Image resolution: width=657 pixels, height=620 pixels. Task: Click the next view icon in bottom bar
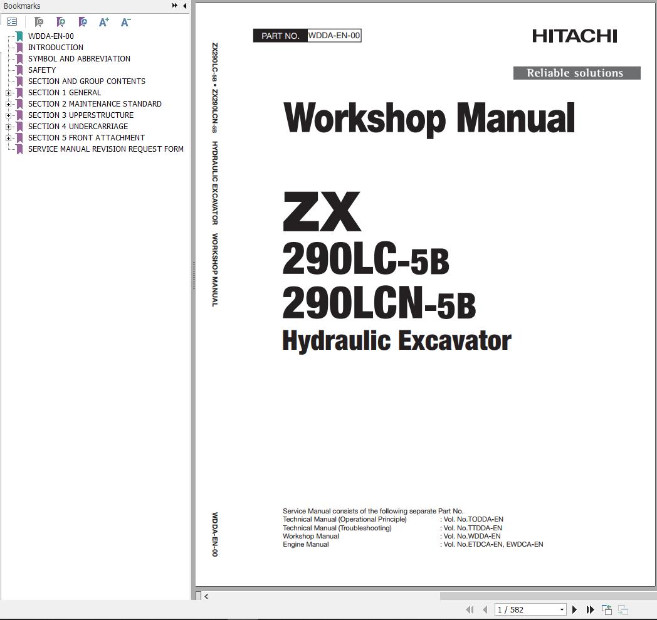point(623,609)
